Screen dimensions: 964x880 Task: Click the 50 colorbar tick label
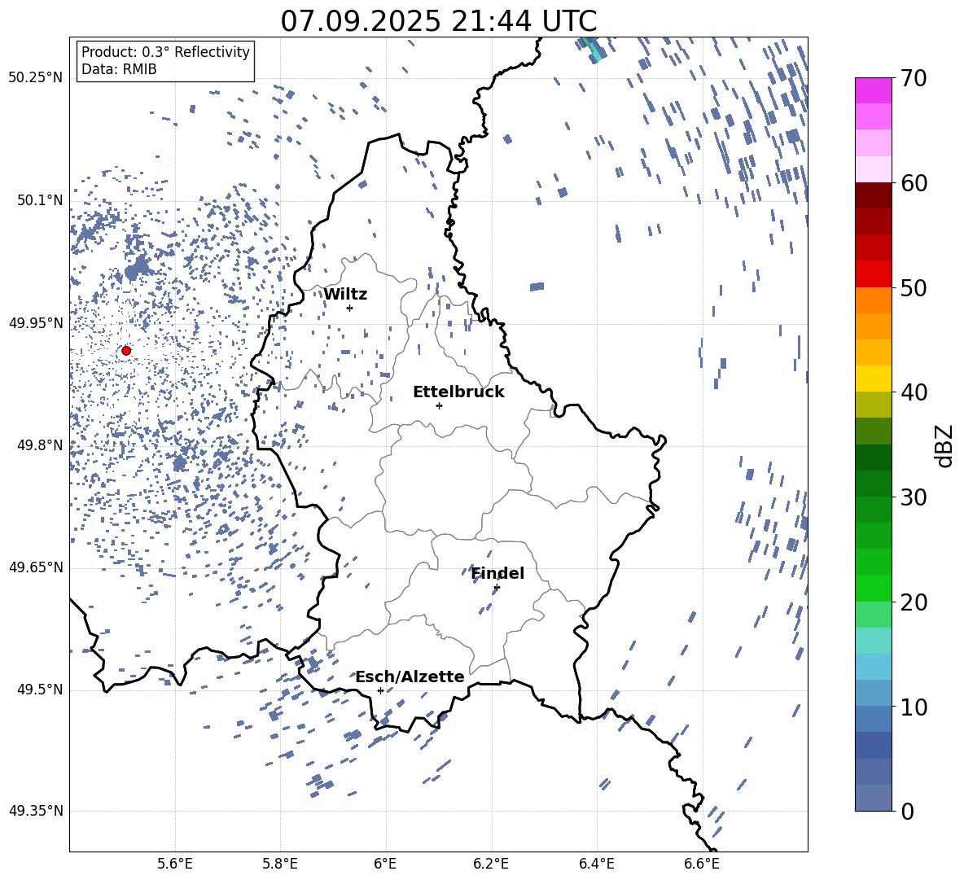tap(914, 288)
